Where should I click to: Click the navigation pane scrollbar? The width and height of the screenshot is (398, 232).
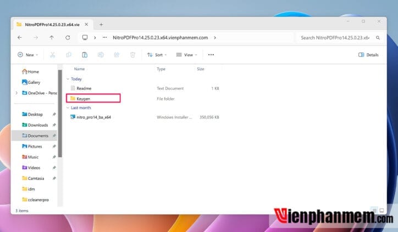click(x=60, y=114)
